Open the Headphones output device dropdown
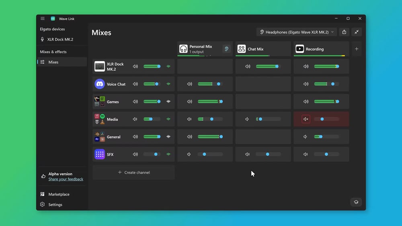The image size is (402, 226). coord(297,32)
